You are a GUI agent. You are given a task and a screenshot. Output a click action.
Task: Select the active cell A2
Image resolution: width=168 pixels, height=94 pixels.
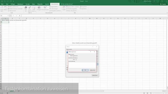(5, 22)
